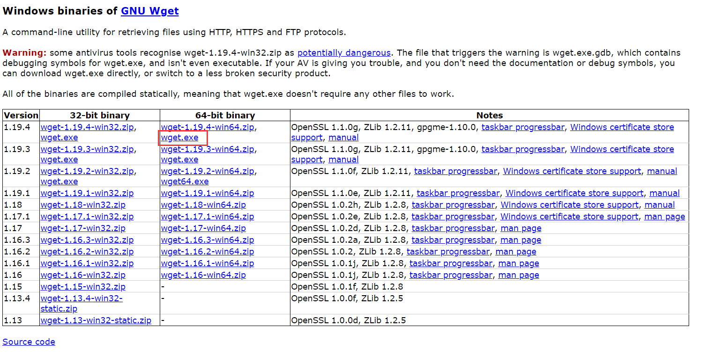Open the man page link in 1.16.1 row

(x=519, y=263)
